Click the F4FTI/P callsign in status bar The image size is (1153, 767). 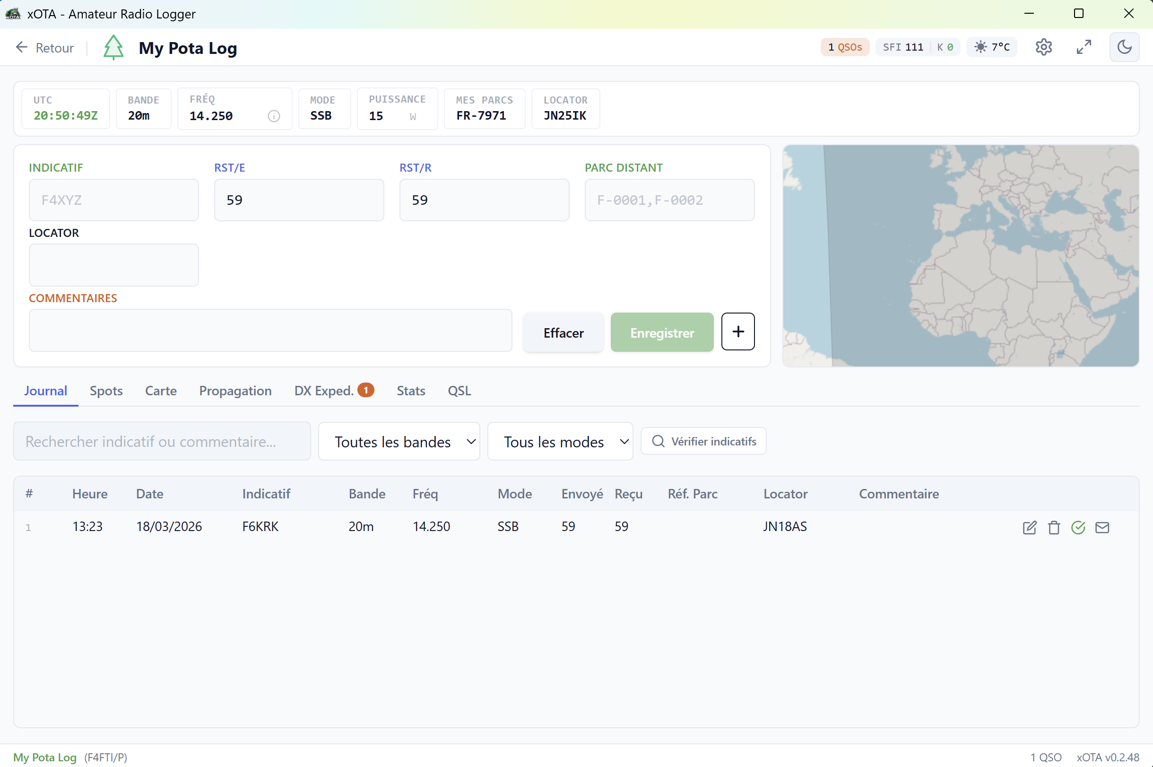[105, 757]
